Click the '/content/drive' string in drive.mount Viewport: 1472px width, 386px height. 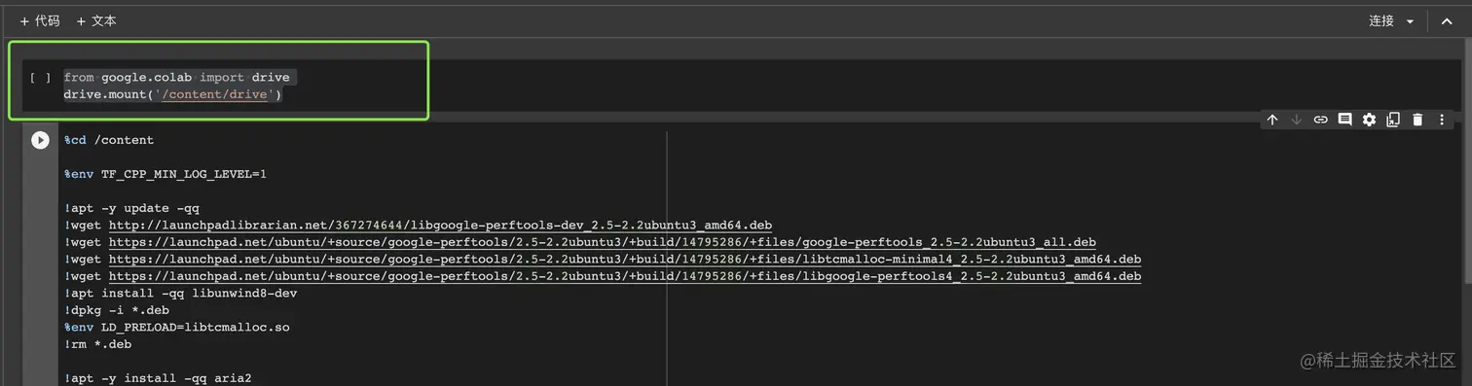click(215, 95)
